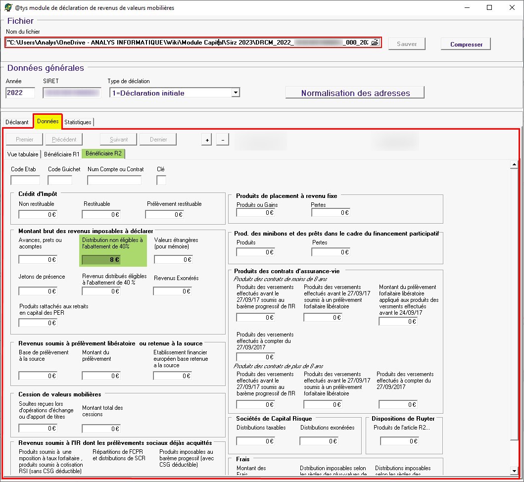
Task: Click the Jetons de présence amount field
Action: [38, 291]
